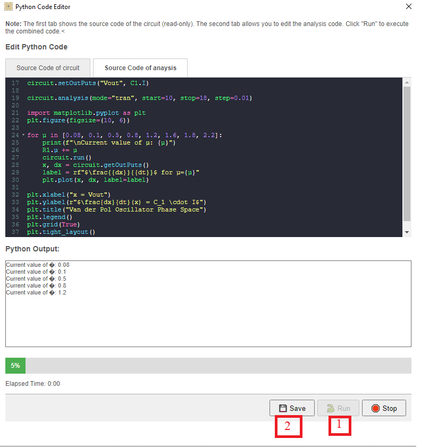Click the print statement on line 25
The width and height of the screenshot is (421, 447).
click(x=109, y=142)
